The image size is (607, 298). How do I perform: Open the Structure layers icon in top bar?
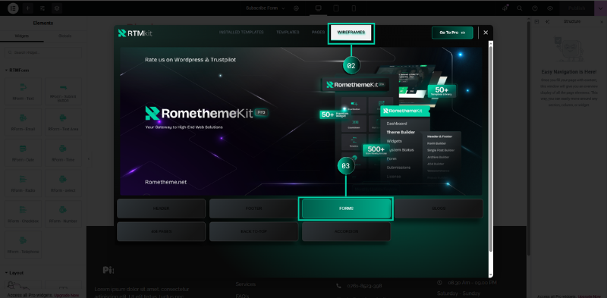point(57,8)
